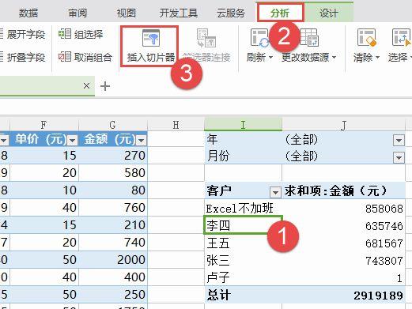Viewport: 412px width, 309px height.
Task: Click Group Selection (组选择)
Action: tap(81, 34)
